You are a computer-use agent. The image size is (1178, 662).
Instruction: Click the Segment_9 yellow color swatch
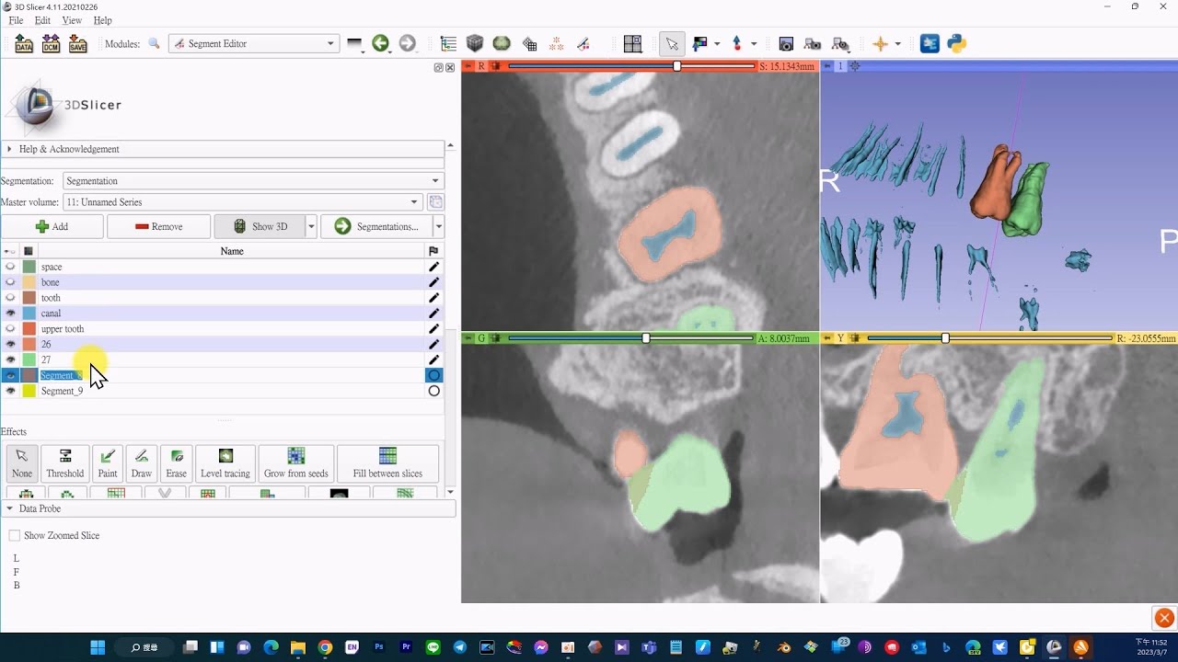(29, 391)
